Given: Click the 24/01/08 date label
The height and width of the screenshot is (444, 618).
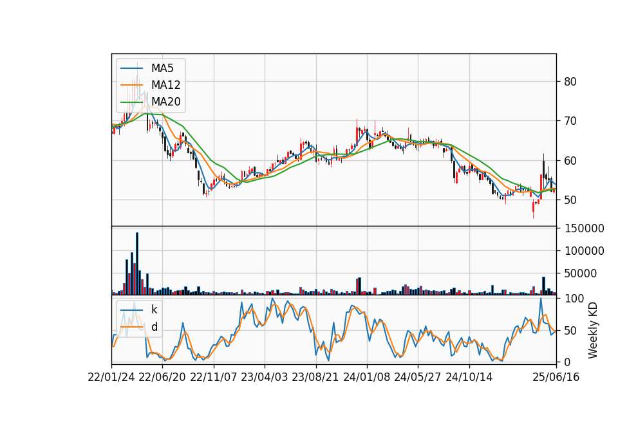Looking at the screenshot, I should (367, 377).
